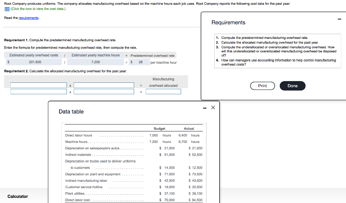Click the 'Requirements' heading
Screen dimensions: 346x203
[x=228, y=23]
